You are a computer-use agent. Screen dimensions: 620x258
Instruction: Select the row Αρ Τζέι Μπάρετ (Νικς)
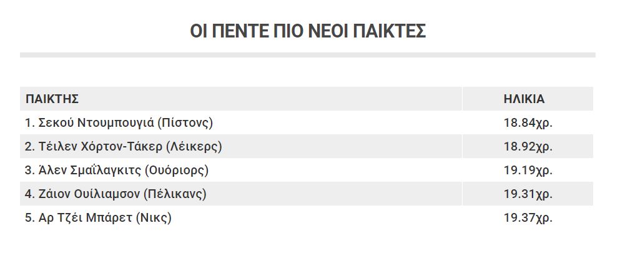[307, 217]
